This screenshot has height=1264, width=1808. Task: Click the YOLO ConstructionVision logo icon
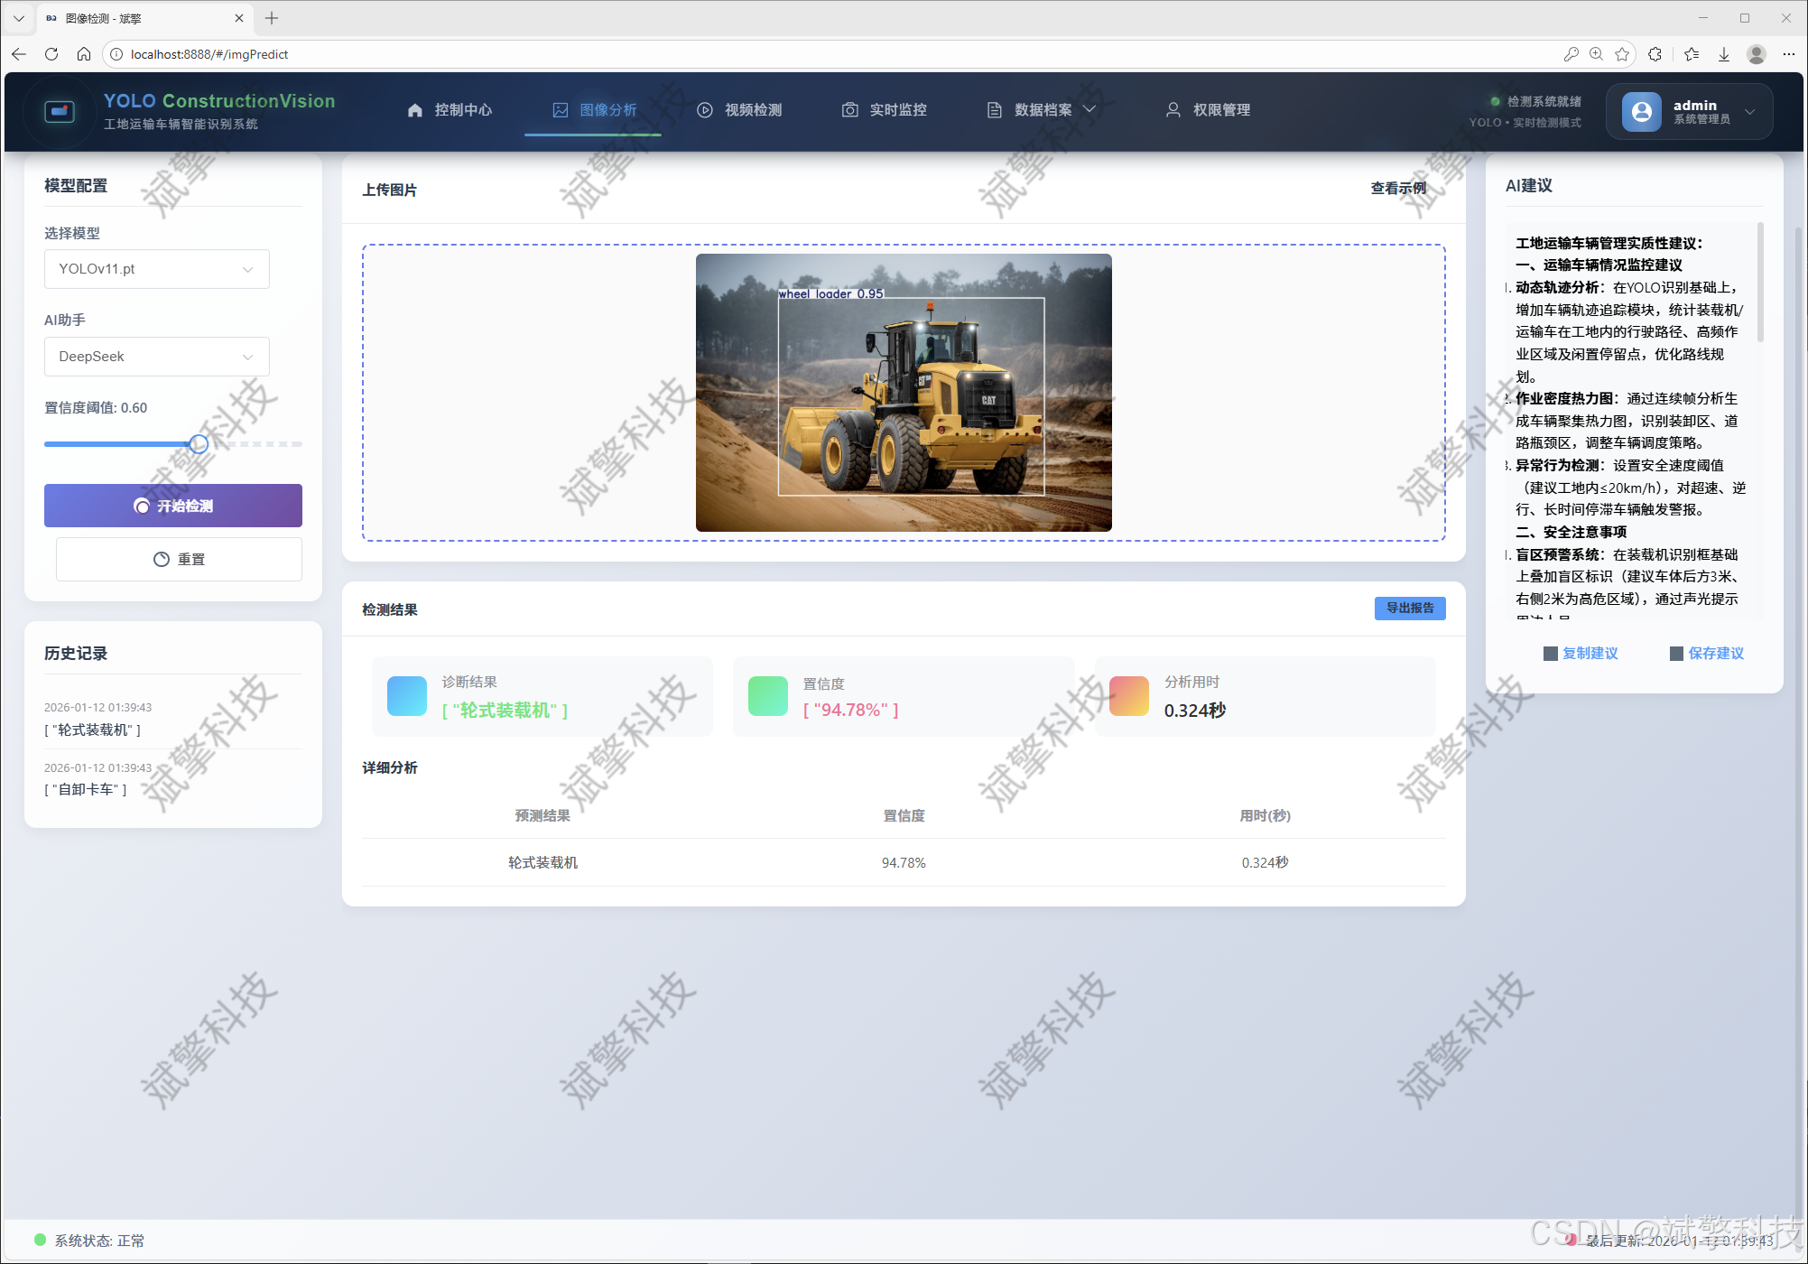pos(60,111)
